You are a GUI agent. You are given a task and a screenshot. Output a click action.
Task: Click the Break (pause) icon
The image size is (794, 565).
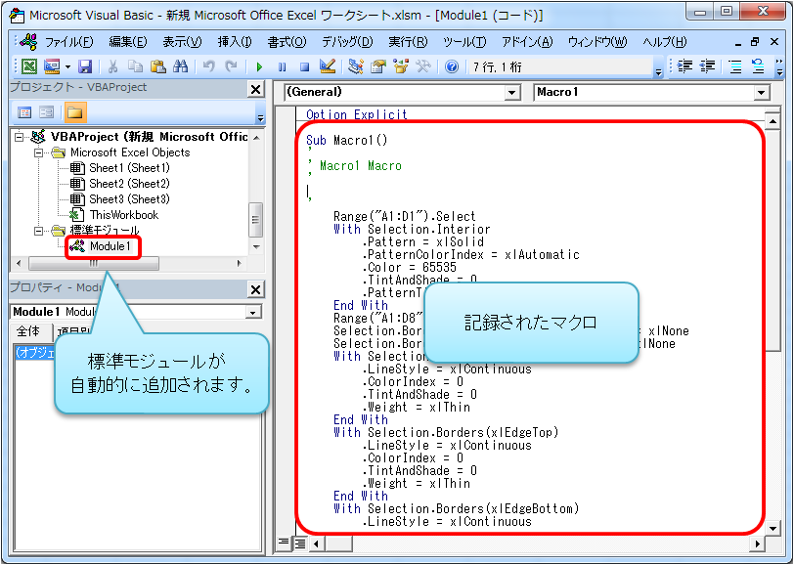282,66
